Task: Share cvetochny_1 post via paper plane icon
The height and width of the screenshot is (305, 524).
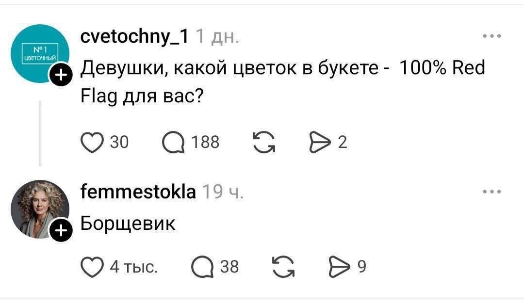Action: (x=319, y=143)
